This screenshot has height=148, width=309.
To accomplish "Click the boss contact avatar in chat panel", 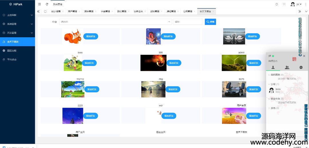I will [271, 90].
